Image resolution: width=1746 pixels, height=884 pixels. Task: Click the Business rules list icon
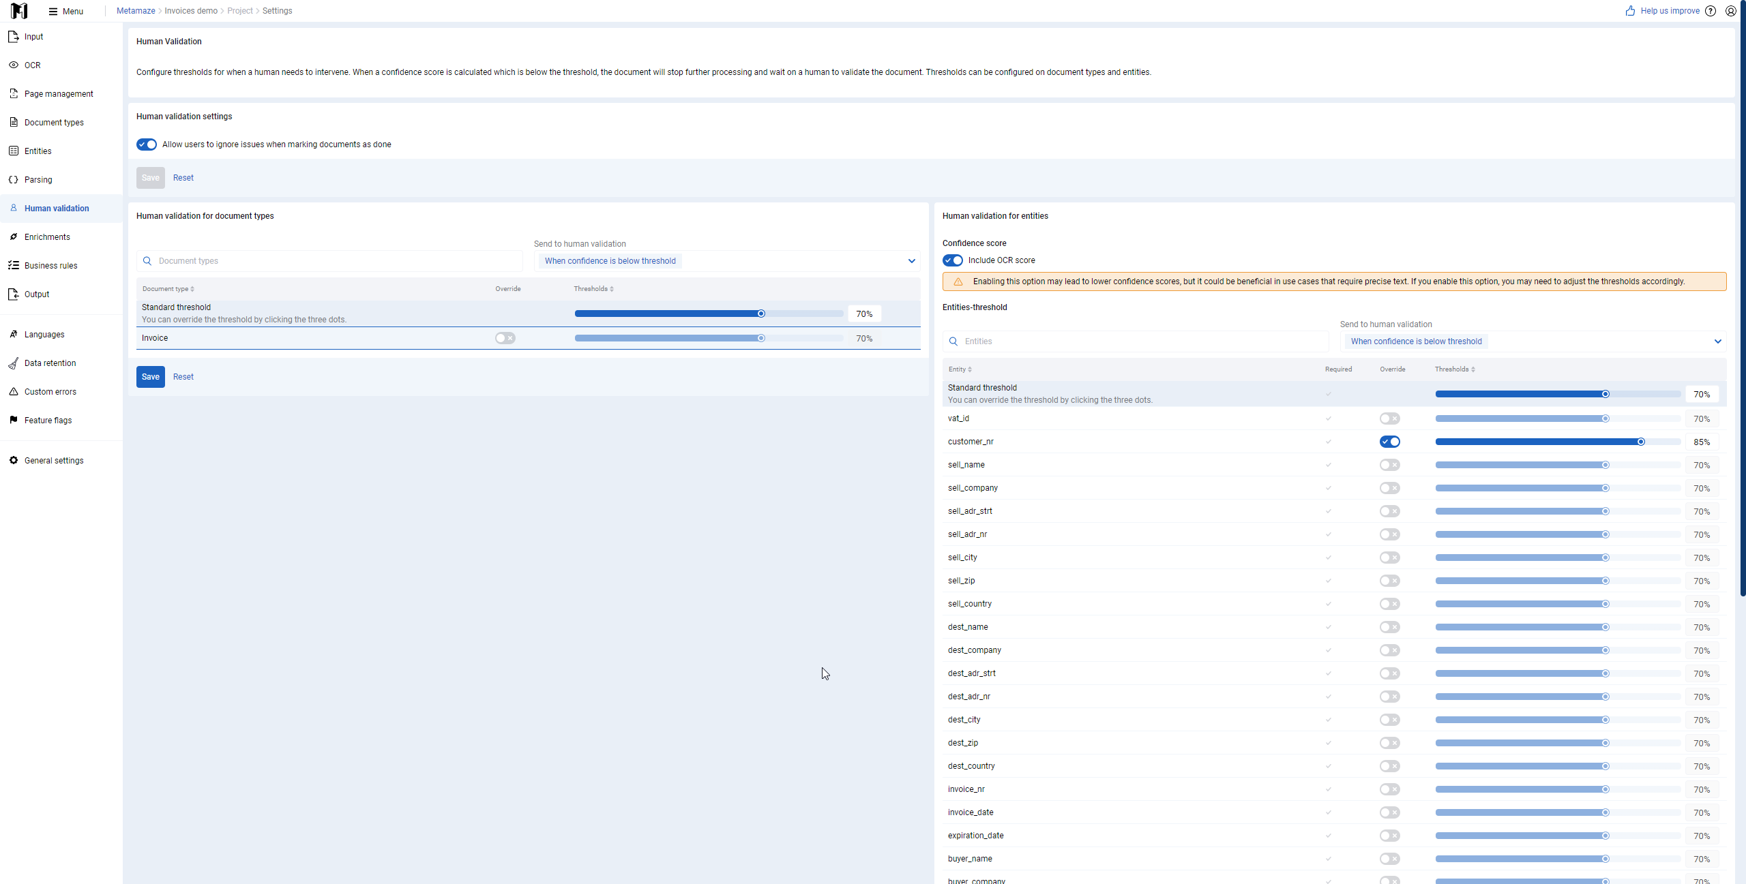click(14, 266)
